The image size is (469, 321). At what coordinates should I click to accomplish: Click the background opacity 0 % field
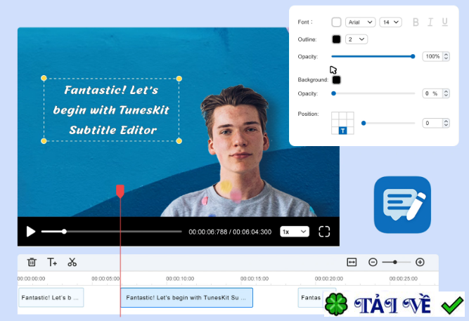pyautogui.click(x=432, y=93)
